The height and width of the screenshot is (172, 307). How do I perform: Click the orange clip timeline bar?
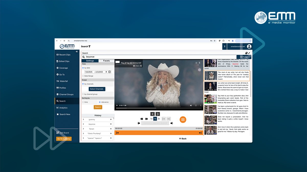click(159, 133)
